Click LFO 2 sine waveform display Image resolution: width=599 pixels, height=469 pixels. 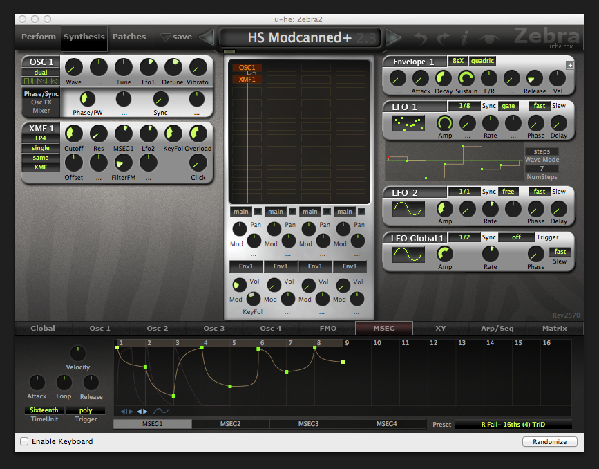click(408, 209)
